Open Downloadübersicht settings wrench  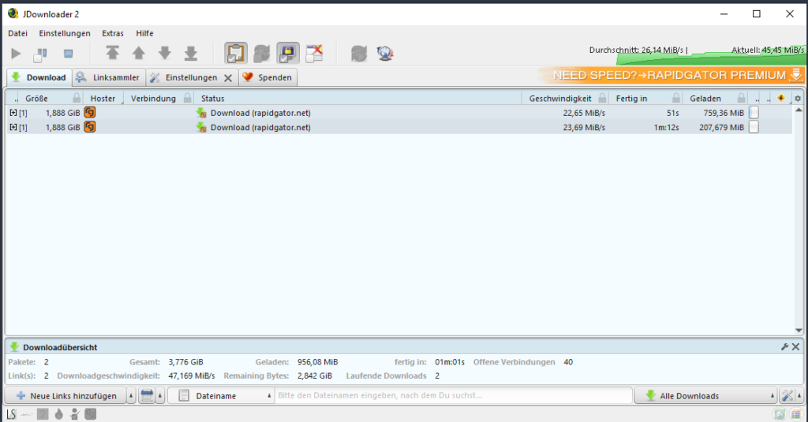click(x=785, y=347)
